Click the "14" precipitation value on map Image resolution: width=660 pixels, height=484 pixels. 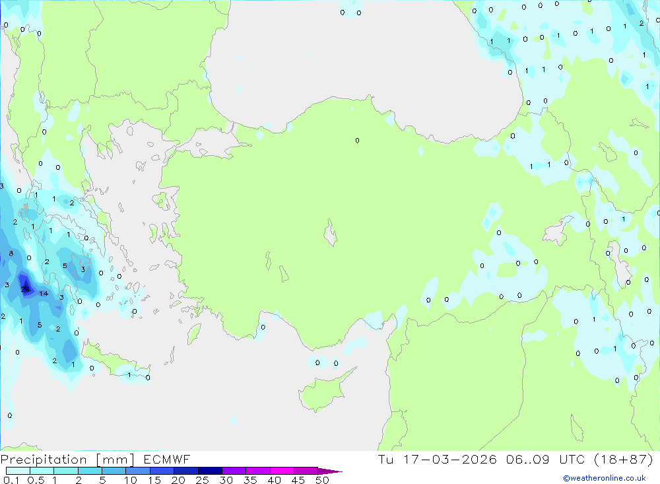(44, 294)
